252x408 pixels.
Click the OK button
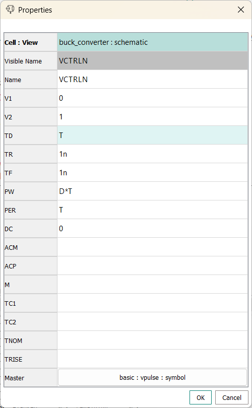pos(201,397)
